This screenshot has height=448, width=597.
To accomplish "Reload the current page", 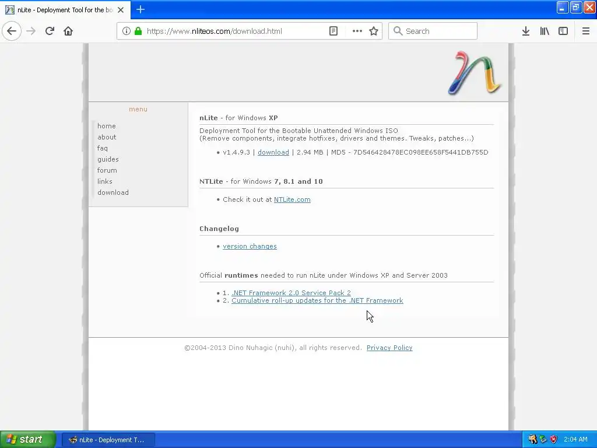I will click(50, 31).
